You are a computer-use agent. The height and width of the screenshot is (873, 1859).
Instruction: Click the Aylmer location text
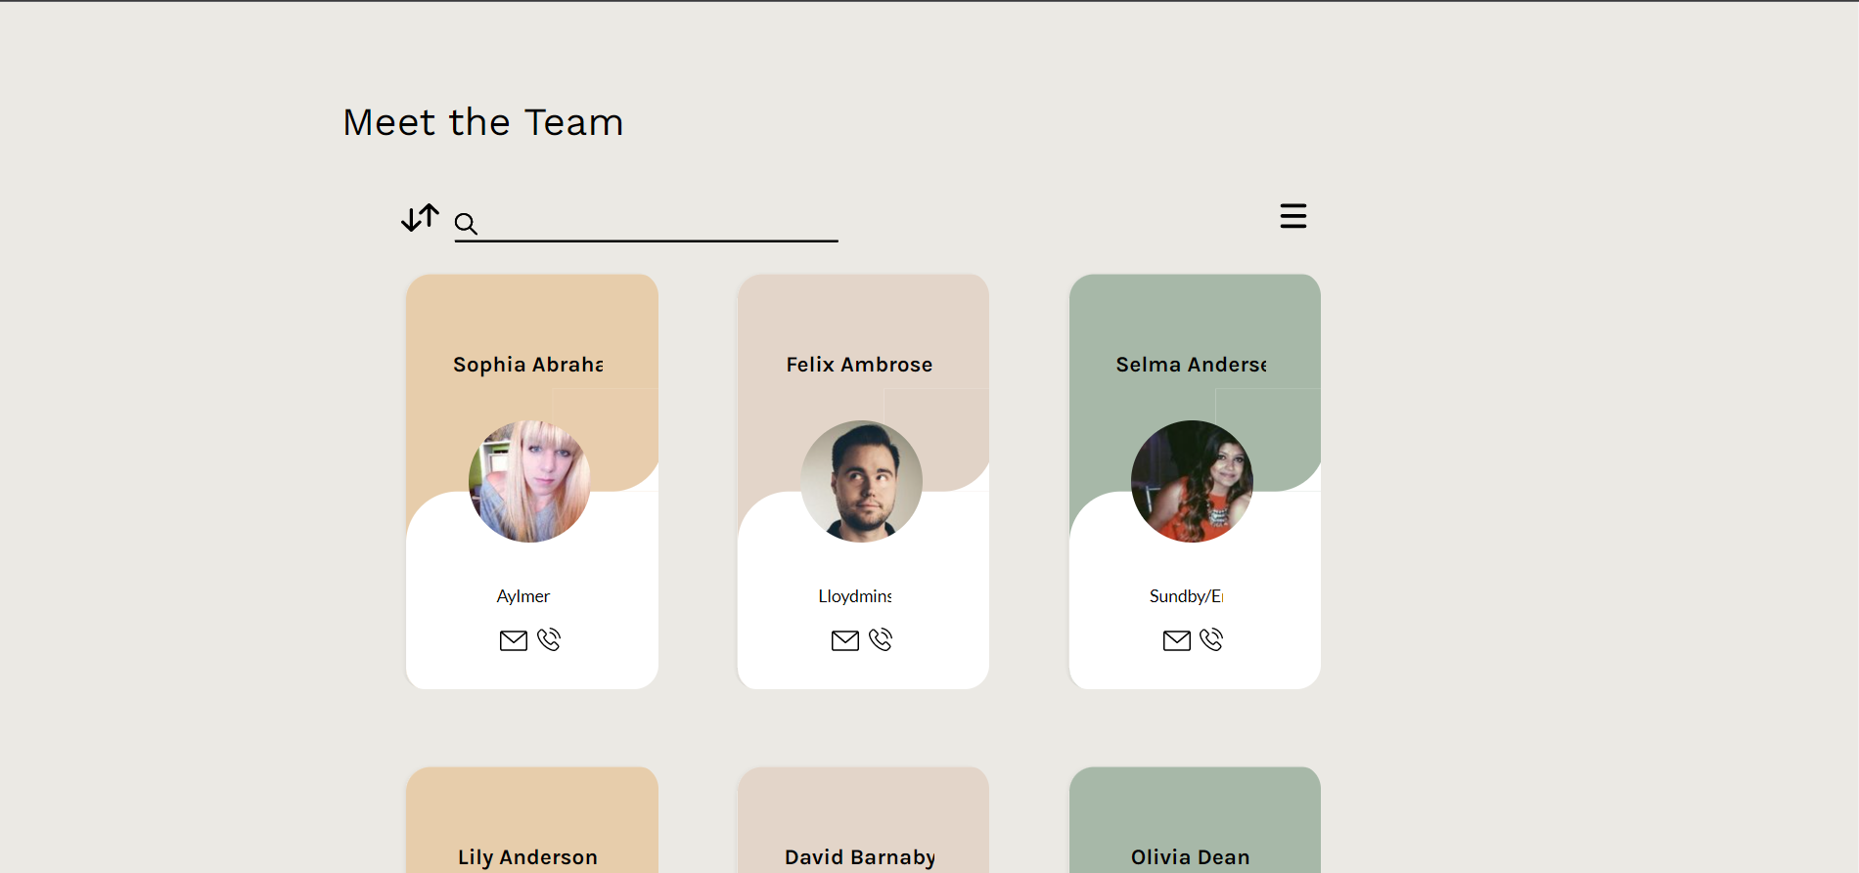click(x=523, y=596)
